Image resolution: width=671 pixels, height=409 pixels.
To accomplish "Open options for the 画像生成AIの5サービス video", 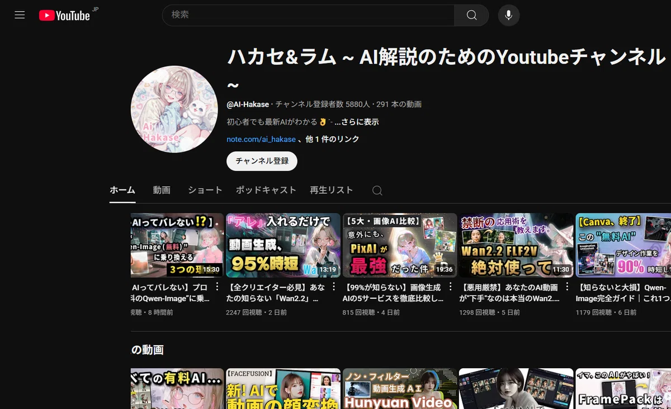I will (x=451, y=287).
